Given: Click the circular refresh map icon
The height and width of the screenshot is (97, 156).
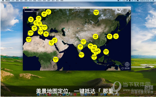Looking at the screenshot, I should [122, 68].
